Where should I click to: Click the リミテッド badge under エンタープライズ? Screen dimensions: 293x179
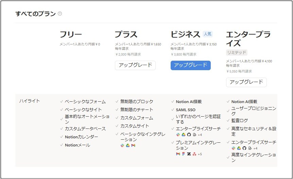pyautogui.click(x=237, y=53)
